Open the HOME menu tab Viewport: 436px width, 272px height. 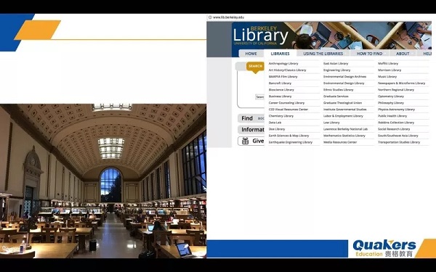251,54
